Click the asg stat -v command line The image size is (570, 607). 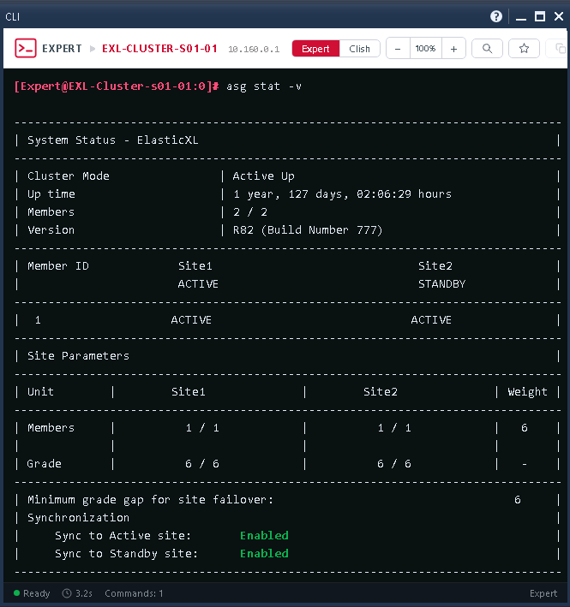point(264,86)
